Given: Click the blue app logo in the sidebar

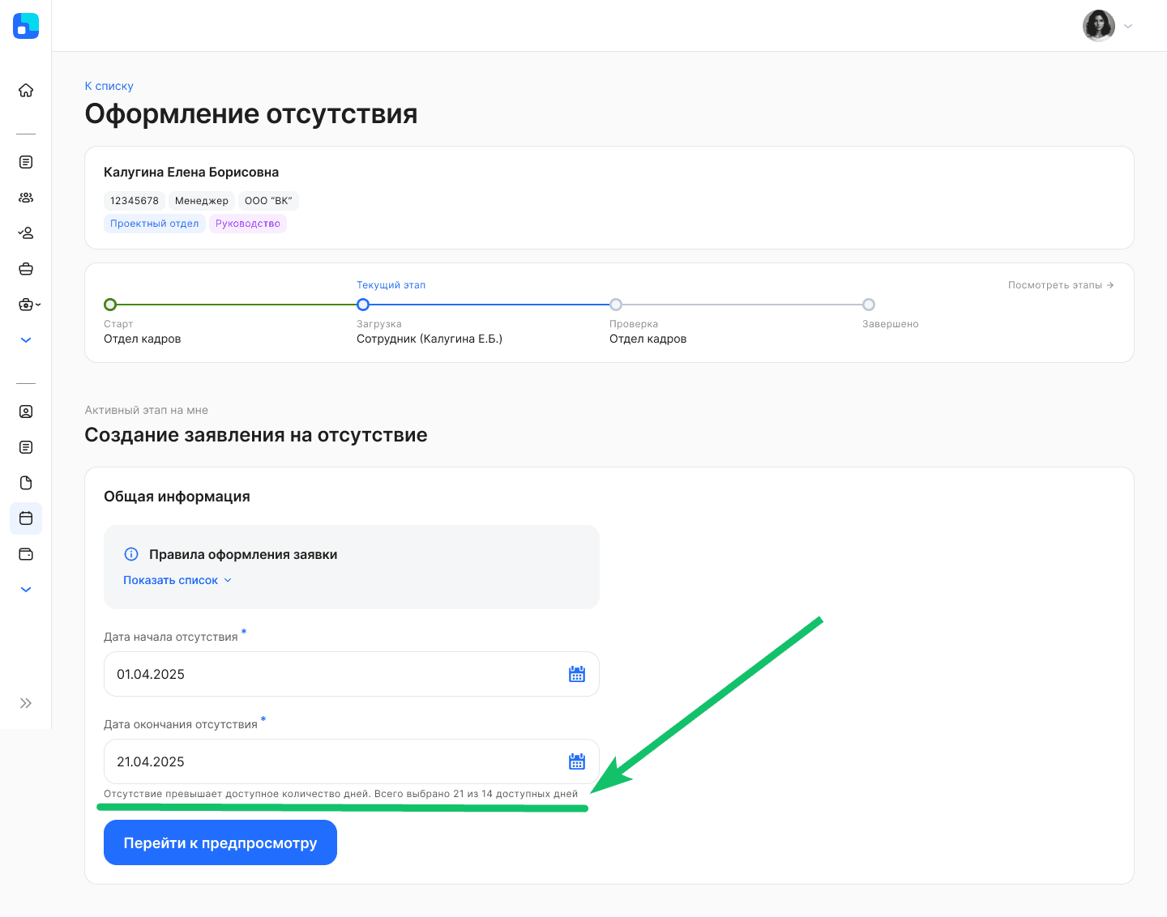Looking at the screenshot, I should [x=26, y=26].
